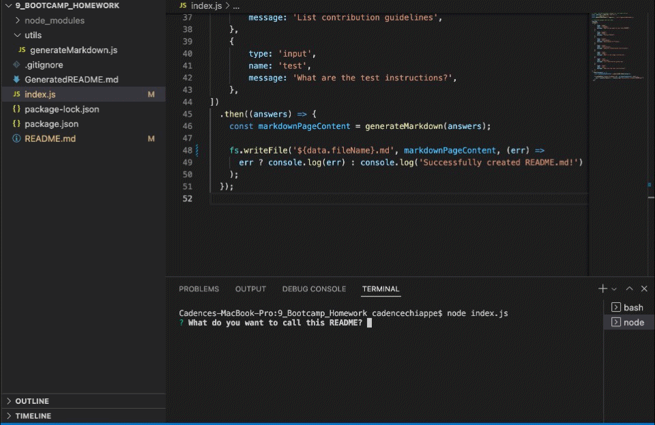The height and width of the screenshot is (425, 655).
Task: Open GeneratedREADME.md file
Action: 72,79
